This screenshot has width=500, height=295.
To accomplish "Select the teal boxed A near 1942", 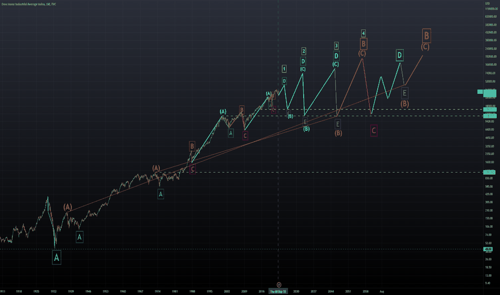I will tap(79, 237).
